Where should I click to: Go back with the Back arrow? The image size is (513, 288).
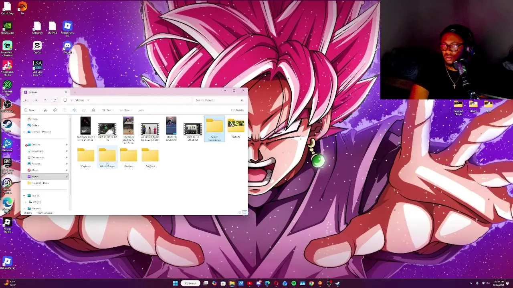26,100
